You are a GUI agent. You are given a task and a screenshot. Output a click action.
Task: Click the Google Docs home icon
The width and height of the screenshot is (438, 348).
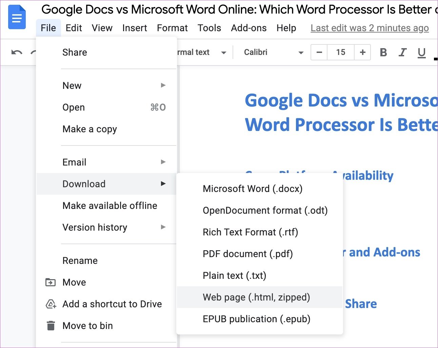tap(17, 17)
